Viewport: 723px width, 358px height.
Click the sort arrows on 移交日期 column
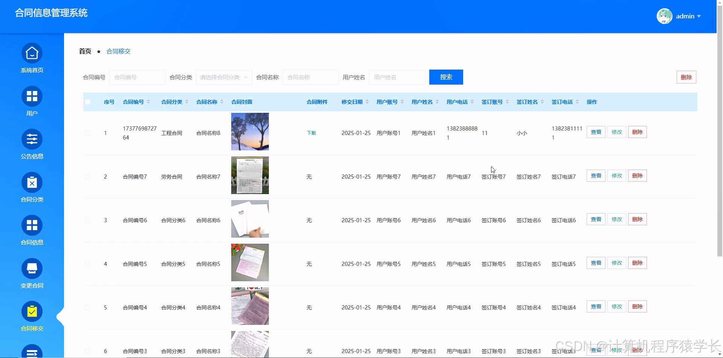click(x=367, y=102)
